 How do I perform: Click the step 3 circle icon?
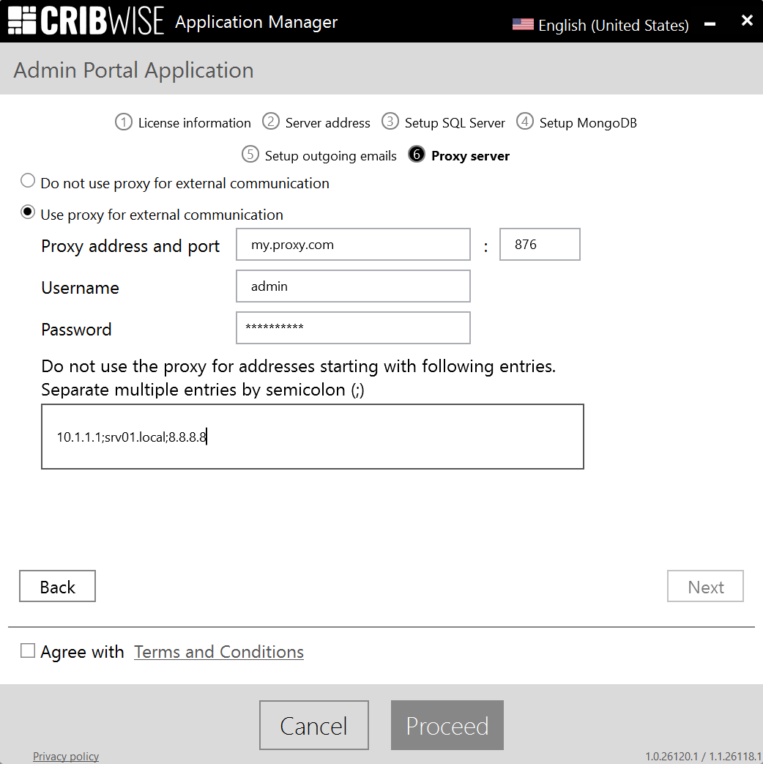(390, 122)
